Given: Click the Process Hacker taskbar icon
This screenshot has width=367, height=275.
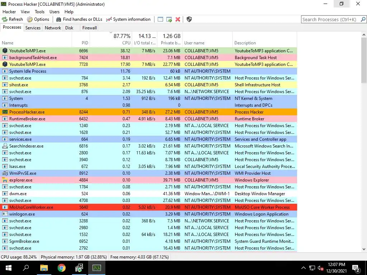Looking at the screenshot, I should [x=97, y=268].
